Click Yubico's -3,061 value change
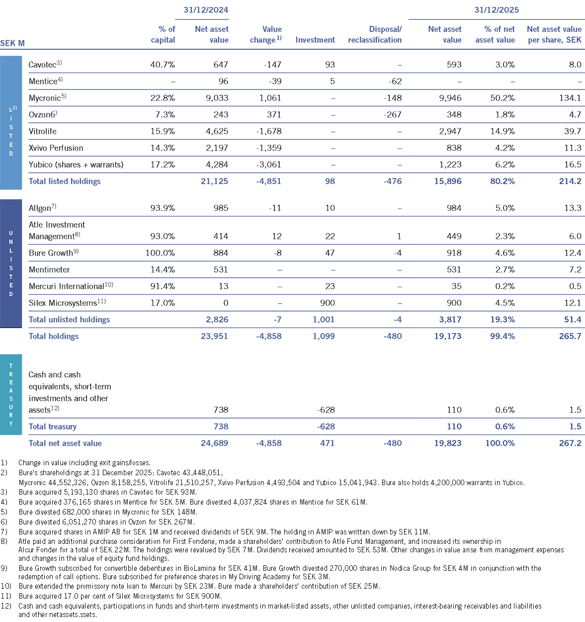The width and height of the screenshot is (585, 622). point(269,165)
